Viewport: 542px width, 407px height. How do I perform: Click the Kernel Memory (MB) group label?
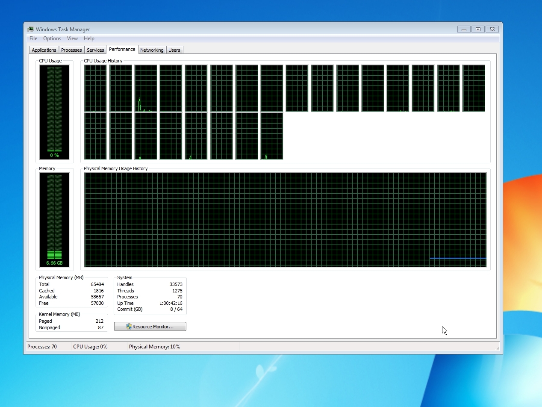pos(59,314)
